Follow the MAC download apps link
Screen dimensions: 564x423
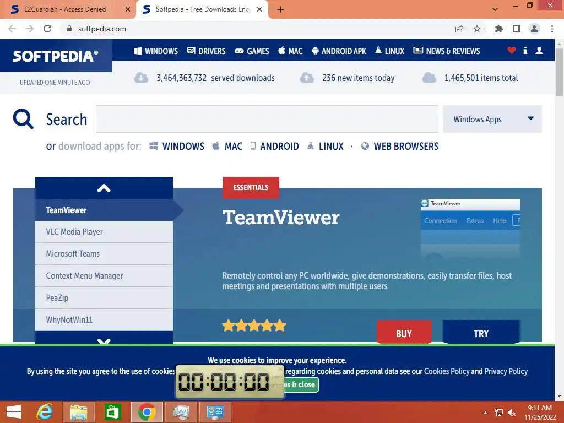pyautogui.click(x=227, y=146)
